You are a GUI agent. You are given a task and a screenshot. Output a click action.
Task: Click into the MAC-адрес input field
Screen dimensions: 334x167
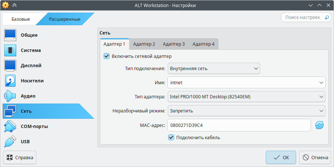239,125
